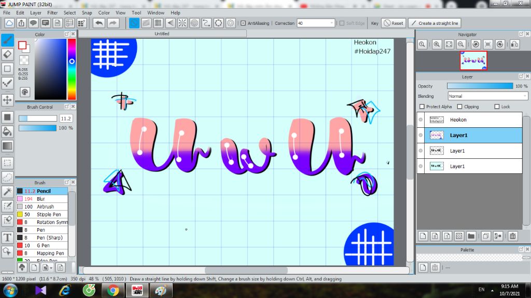
Task: Open the File menu
Action: [x=6, y=12]
